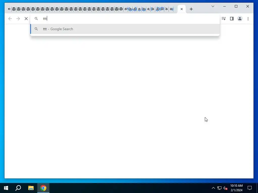Show hidden system tray icons
258x193 pixels.
213,188
